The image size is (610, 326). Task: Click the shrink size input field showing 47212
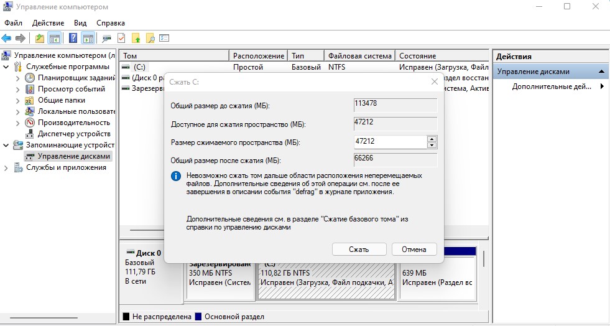(x=390, y=142)
